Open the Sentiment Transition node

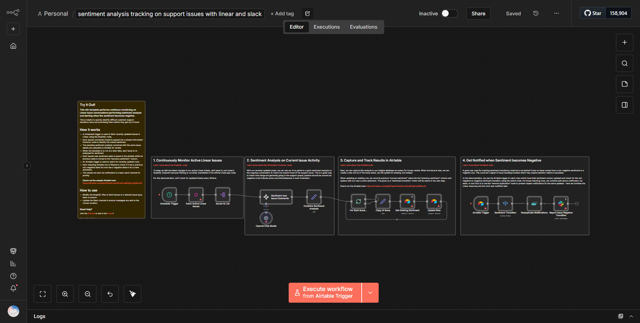(x=505, y=204)
